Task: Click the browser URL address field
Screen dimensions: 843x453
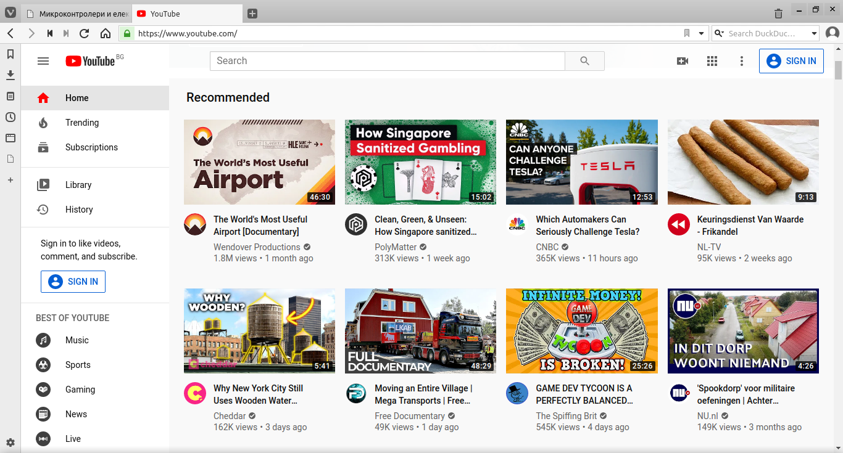Action: tap(407, 33)
